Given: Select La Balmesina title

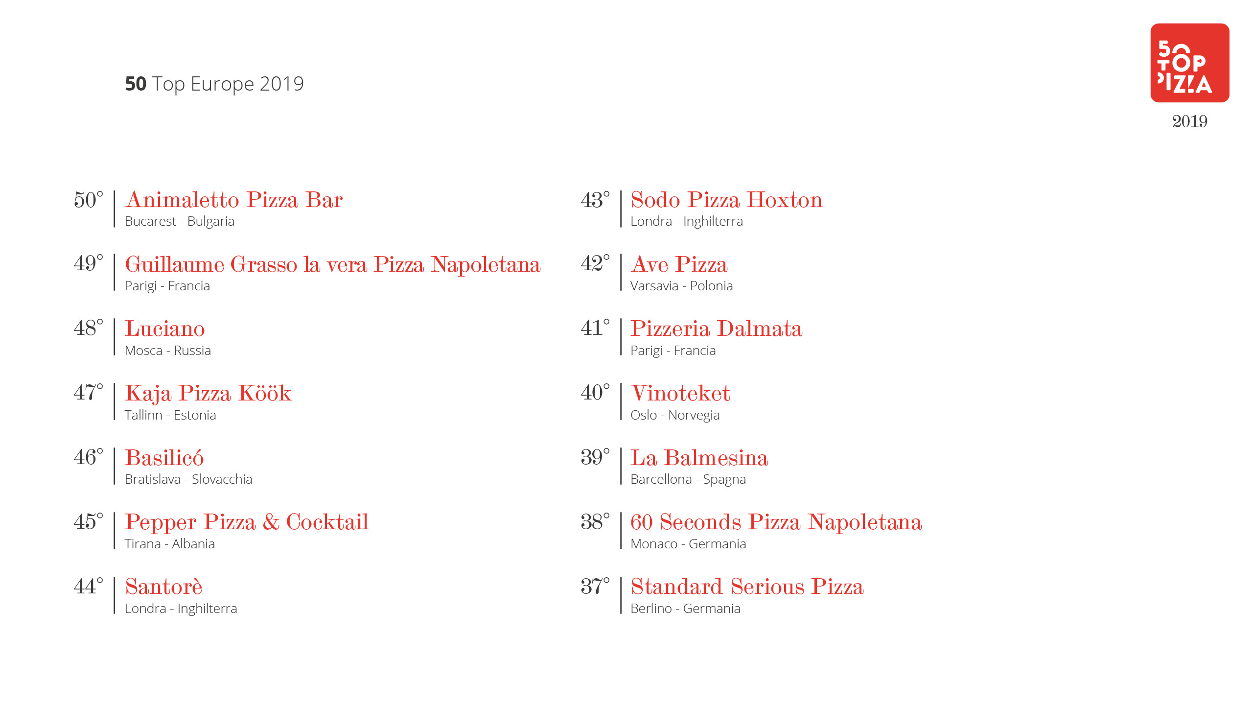Looking at the screenshot, I should 699,458.
